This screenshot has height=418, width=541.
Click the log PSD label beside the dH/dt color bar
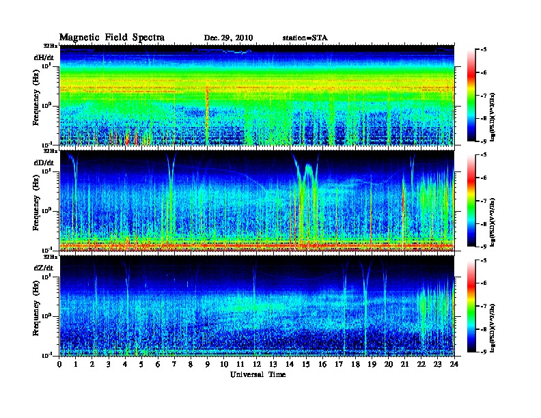[493, 117]
